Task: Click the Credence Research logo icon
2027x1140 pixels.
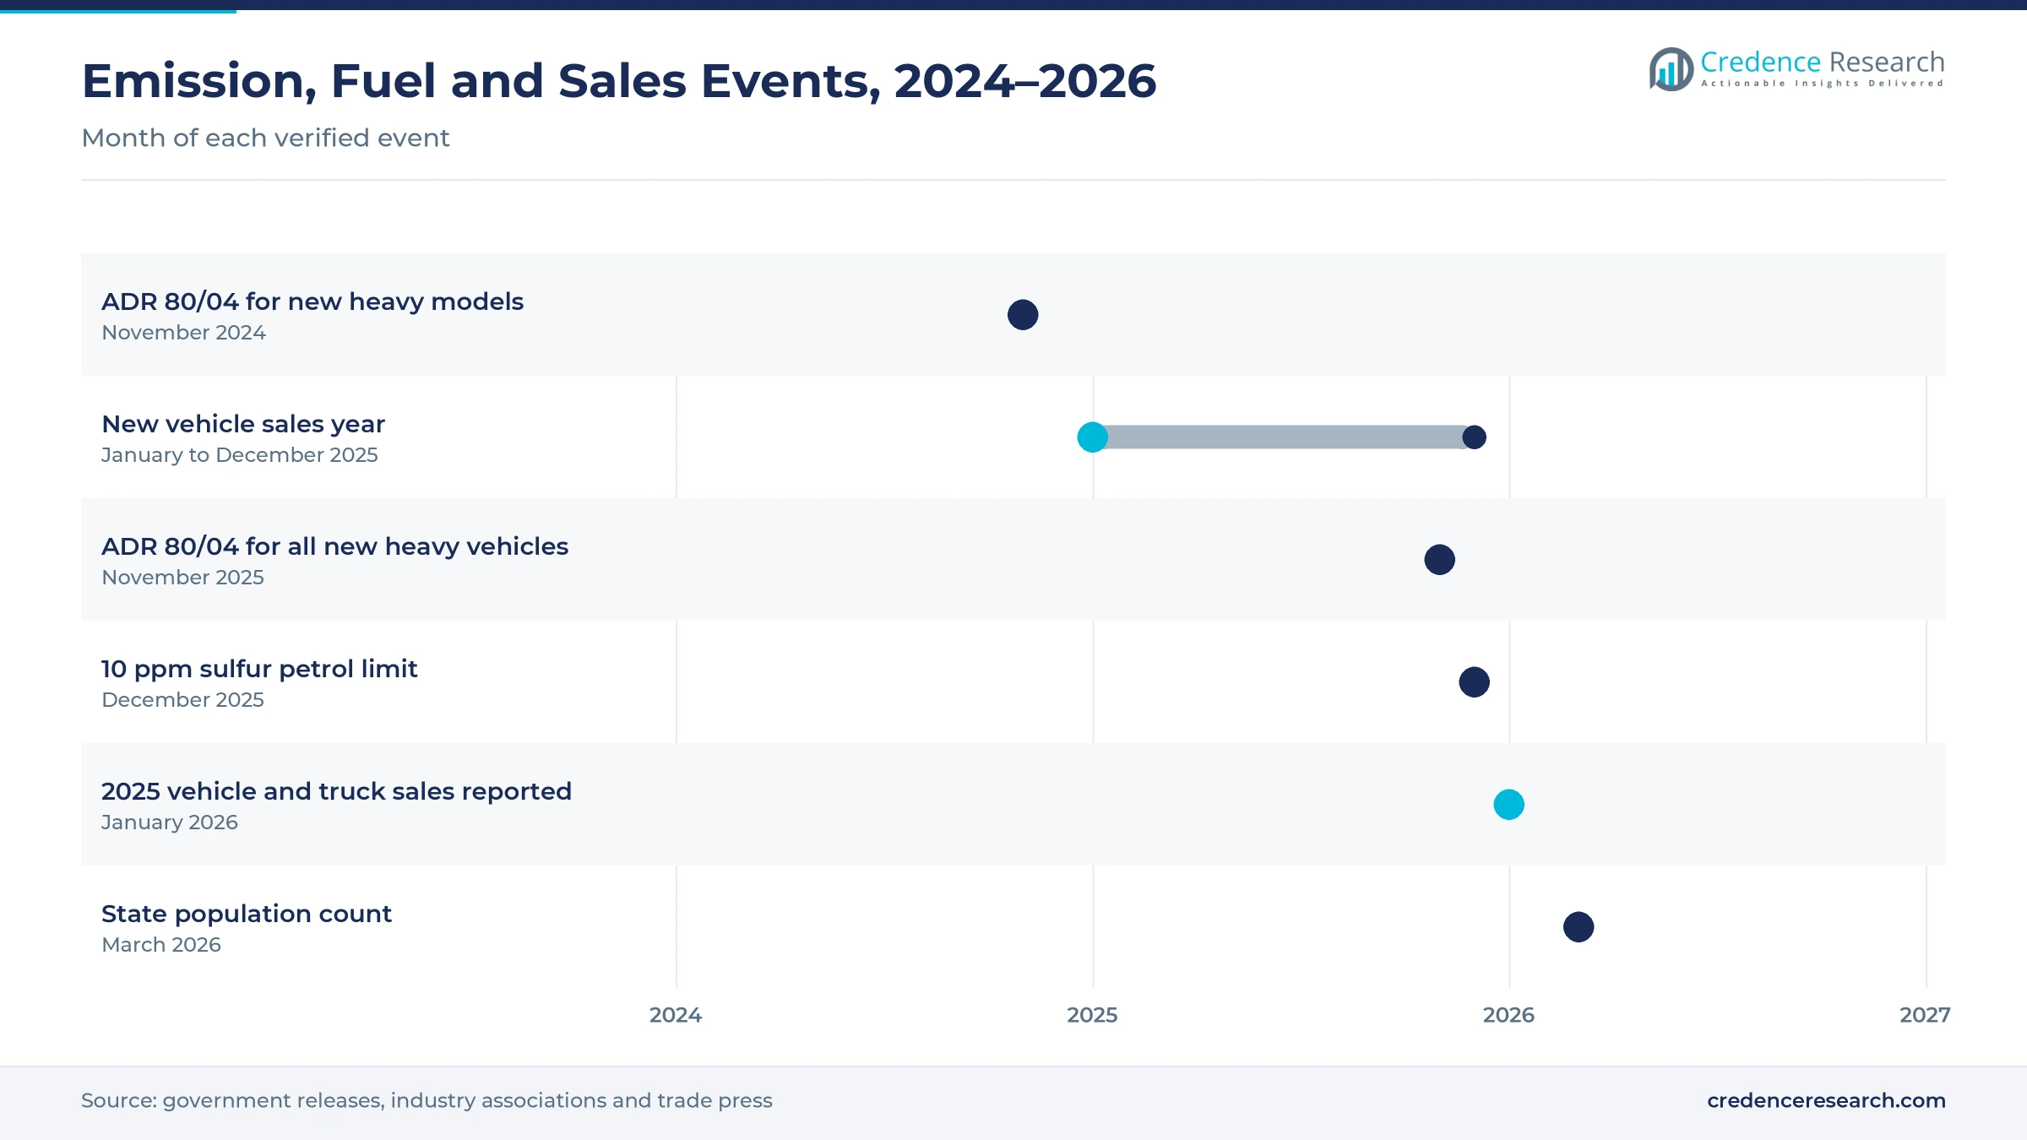Action: click(1671, 69)
